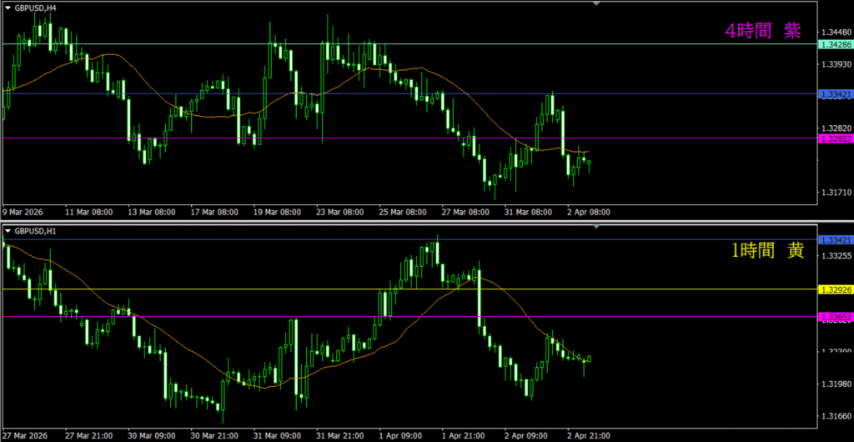The width and height of the screenshot is (854, 442).
Task: Select the blue 1.33421 label on H4 chart
Action: point(835,94)
